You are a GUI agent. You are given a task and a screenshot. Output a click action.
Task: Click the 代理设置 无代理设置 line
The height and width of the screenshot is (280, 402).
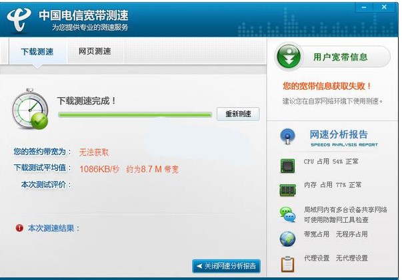click(x=336, y=258)
